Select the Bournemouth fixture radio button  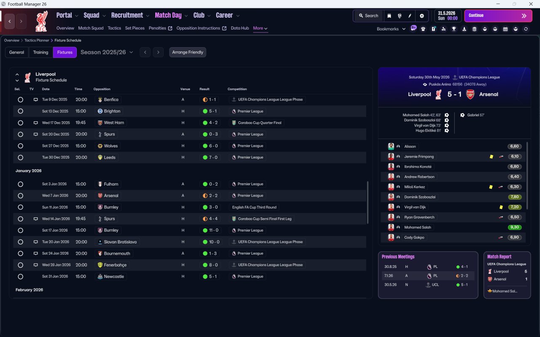point(20,254)
